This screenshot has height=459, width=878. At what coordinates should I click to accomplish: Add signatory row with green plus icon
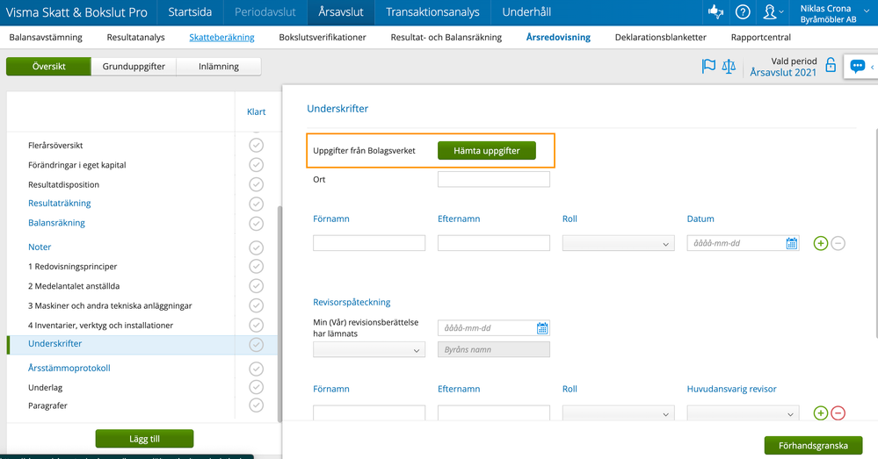click(821, 243)
